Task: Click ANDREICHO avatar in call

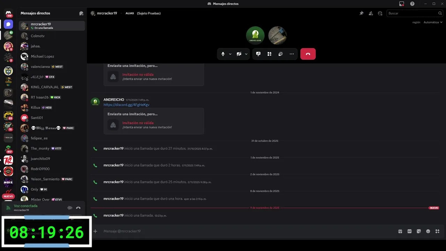Action: click(x=255, y=36)
